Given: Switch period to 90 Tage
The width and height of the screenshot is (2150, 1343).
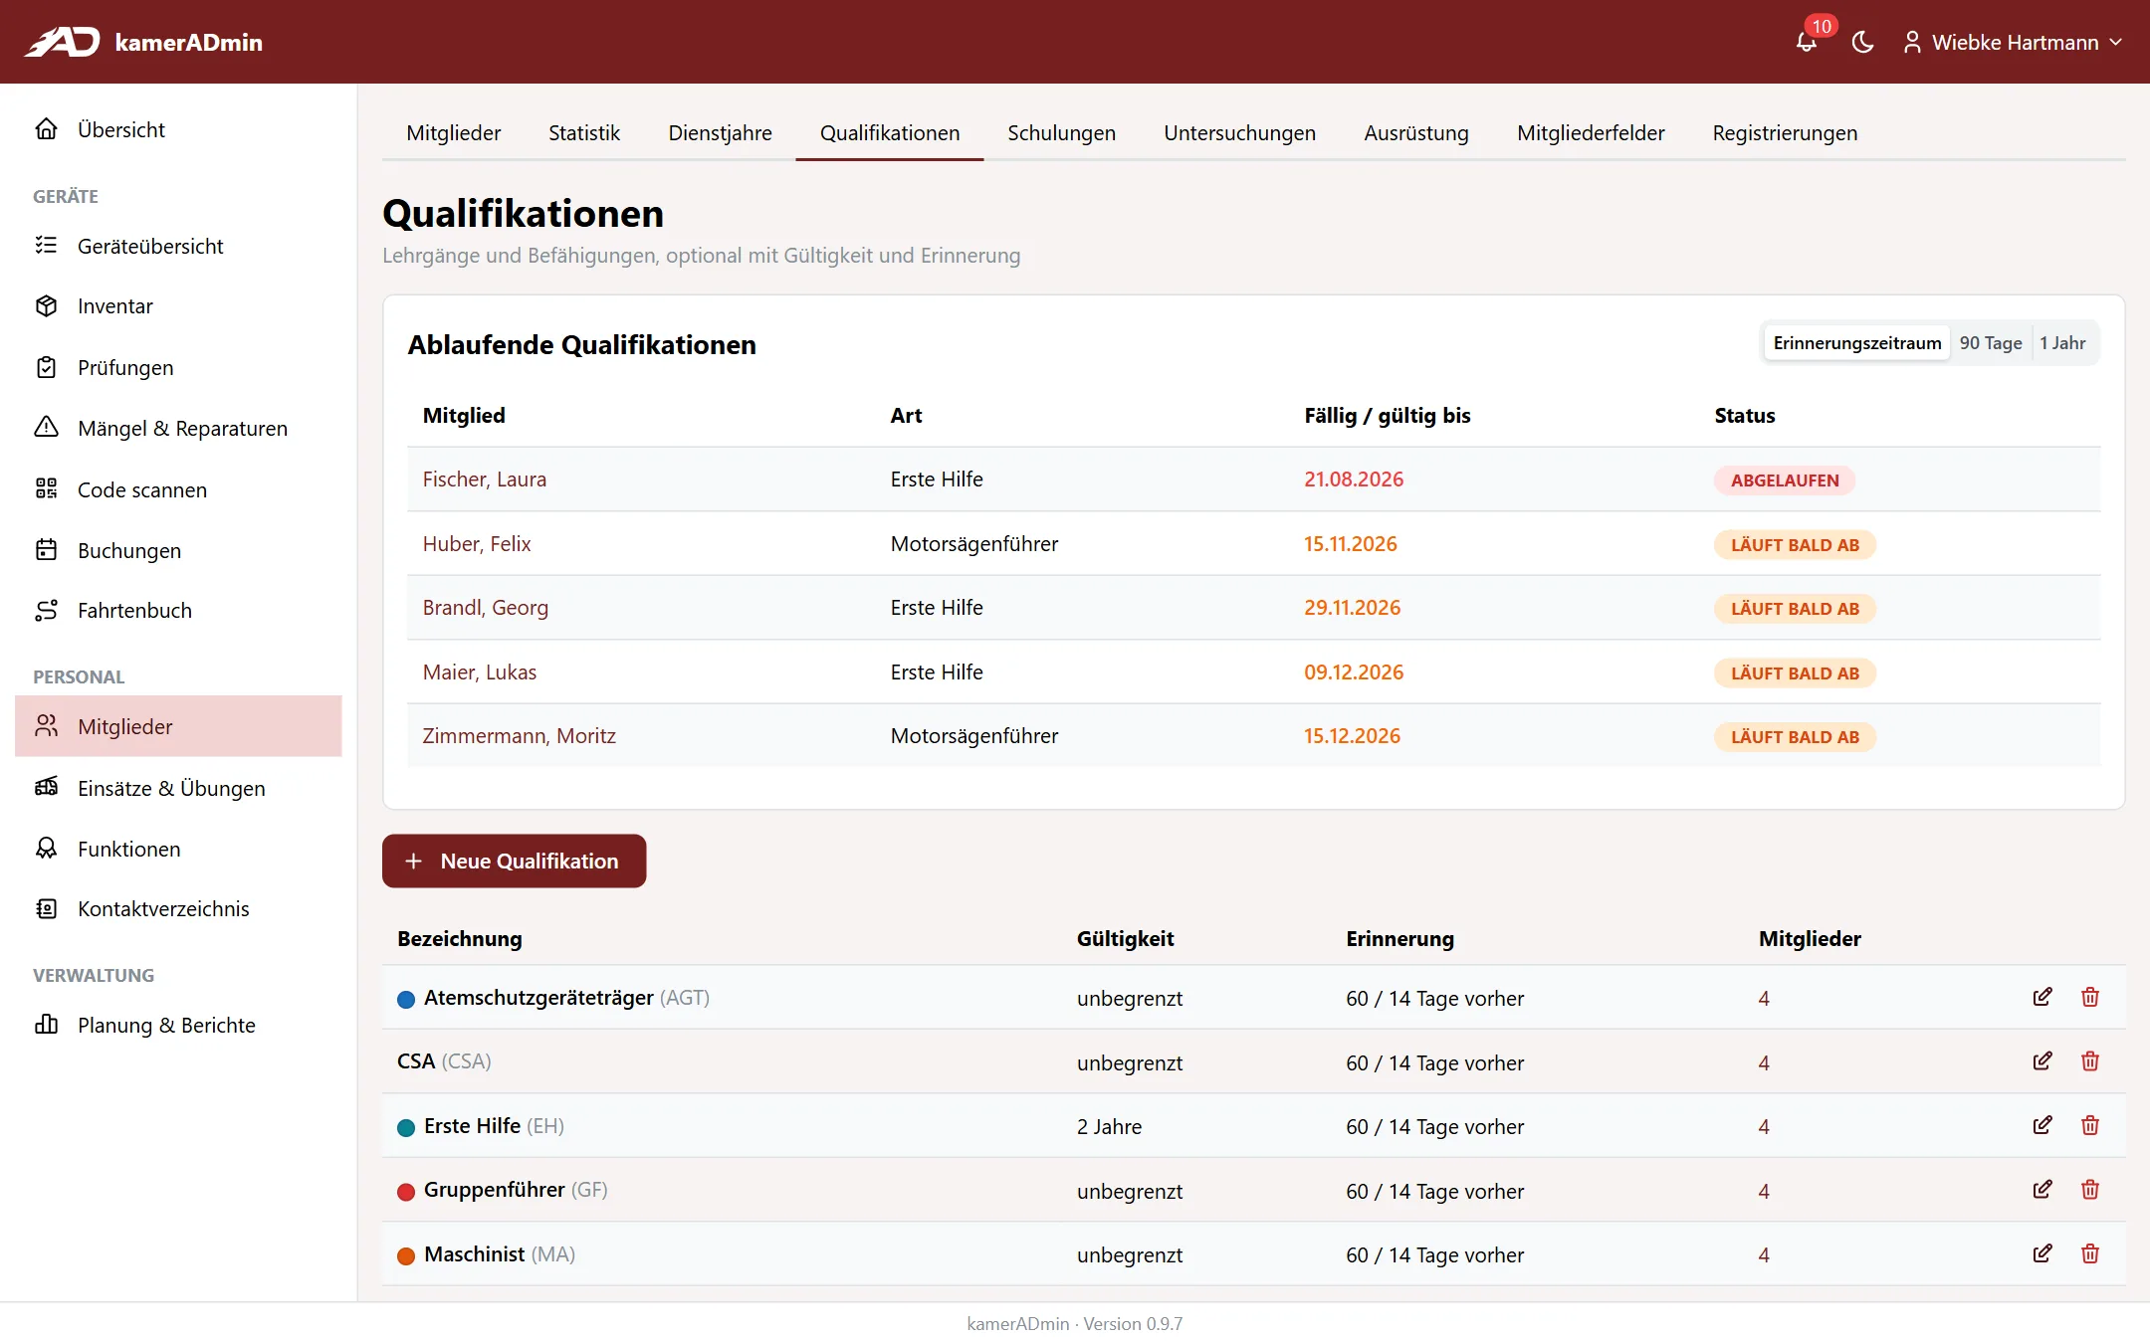Looking at the screenshot, I should [1991, 343].
